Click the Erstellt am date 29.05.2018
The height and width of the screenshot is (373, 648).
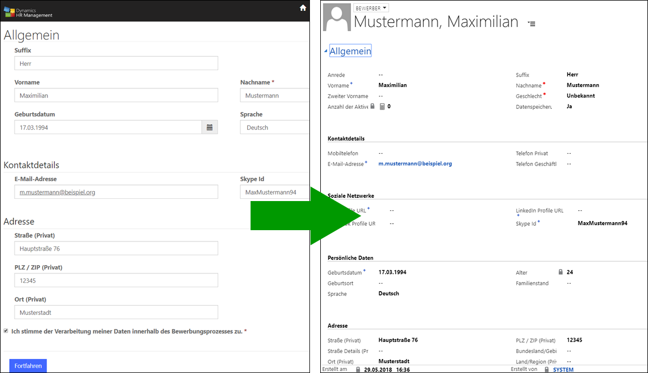(x=378, y=370)
